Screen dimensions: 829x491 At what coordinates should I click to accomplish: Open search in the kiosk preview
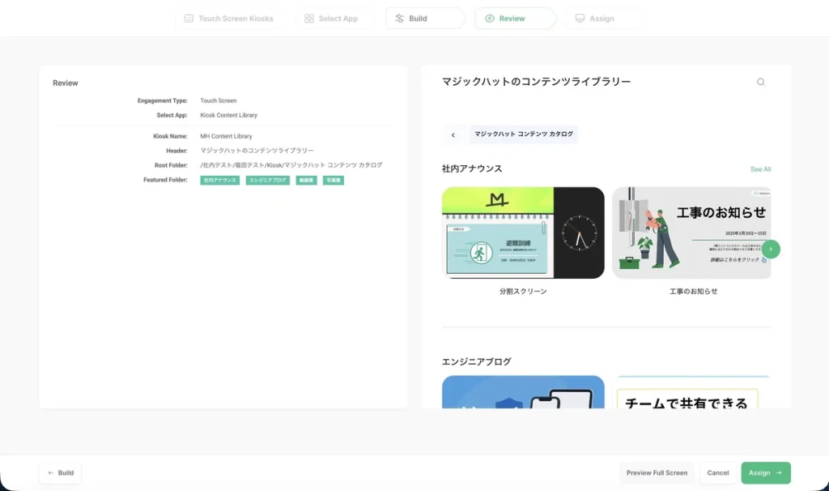(x=760, y=82)
